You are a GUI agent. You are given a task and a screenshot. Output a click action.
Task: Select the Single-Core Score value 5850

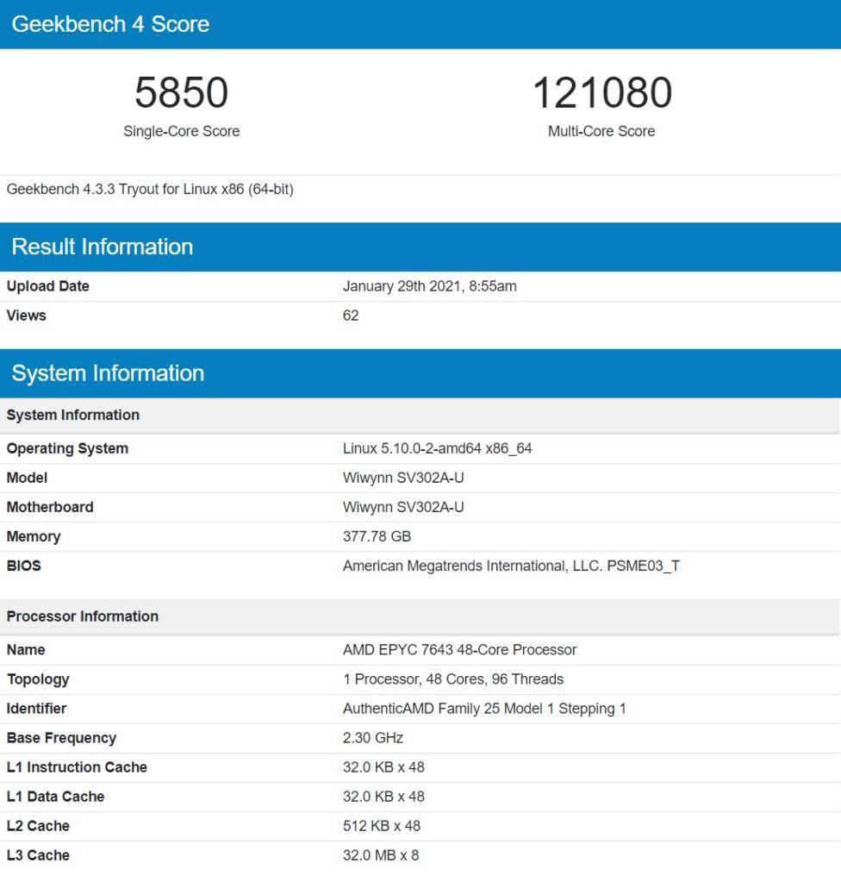181,91
